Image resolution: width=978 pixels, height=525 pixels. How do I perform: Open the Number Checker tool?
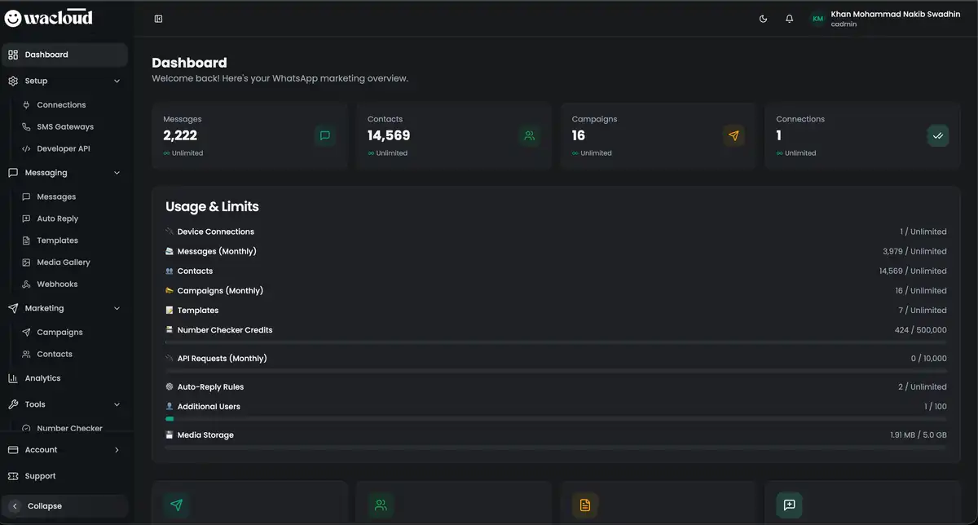69,427
